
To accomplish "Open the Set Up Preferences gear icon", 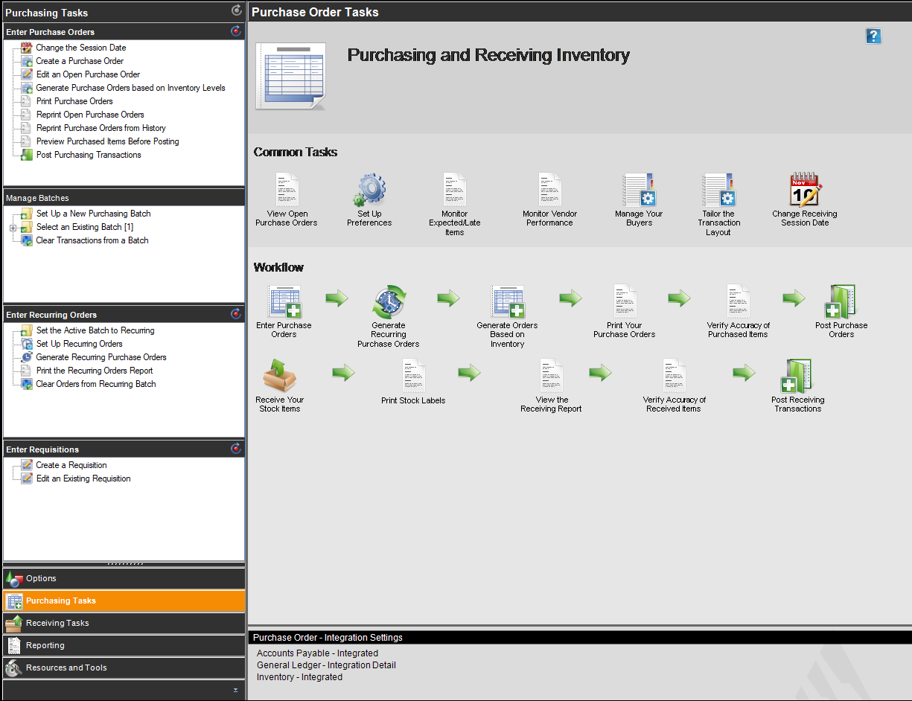I will click(x=369, y=190).
